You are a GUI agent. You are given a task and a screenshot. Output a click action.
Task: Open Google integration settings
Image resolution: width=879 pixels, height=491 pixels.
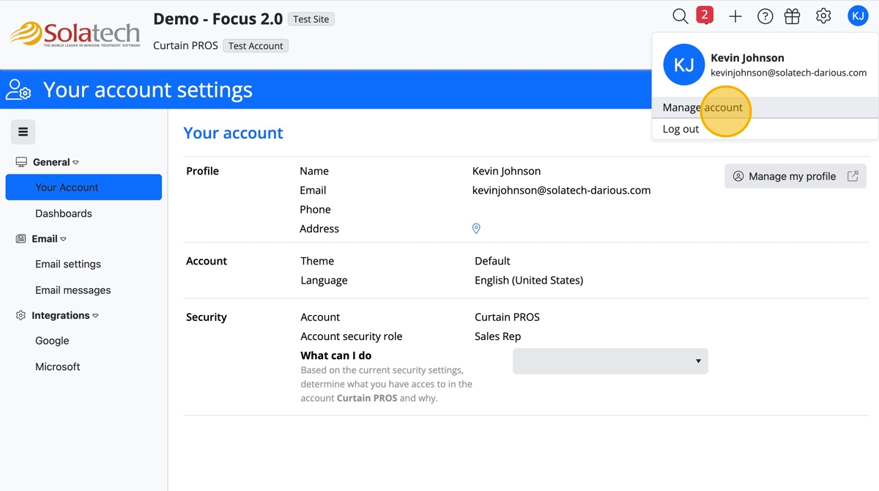point(52,341)
